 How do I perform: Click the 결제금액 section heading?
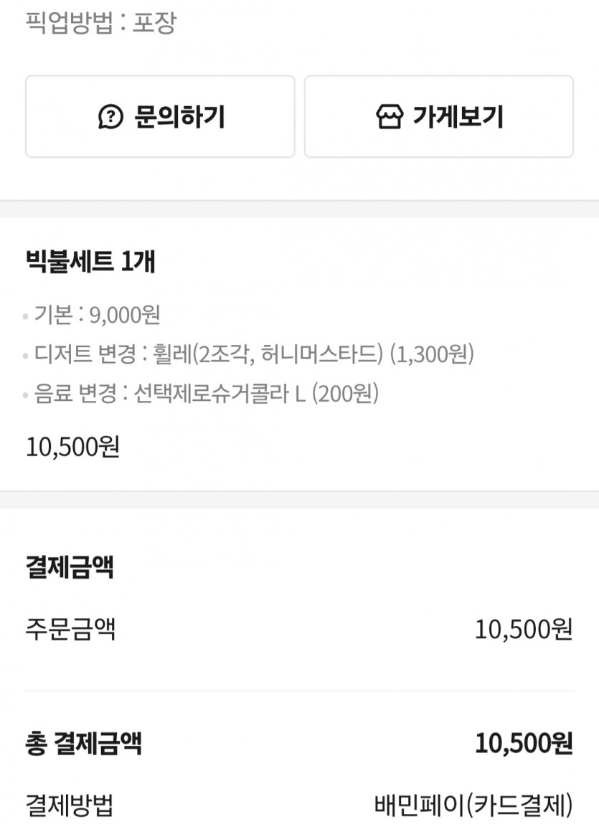pyautogui.click(x=70, y=568)
